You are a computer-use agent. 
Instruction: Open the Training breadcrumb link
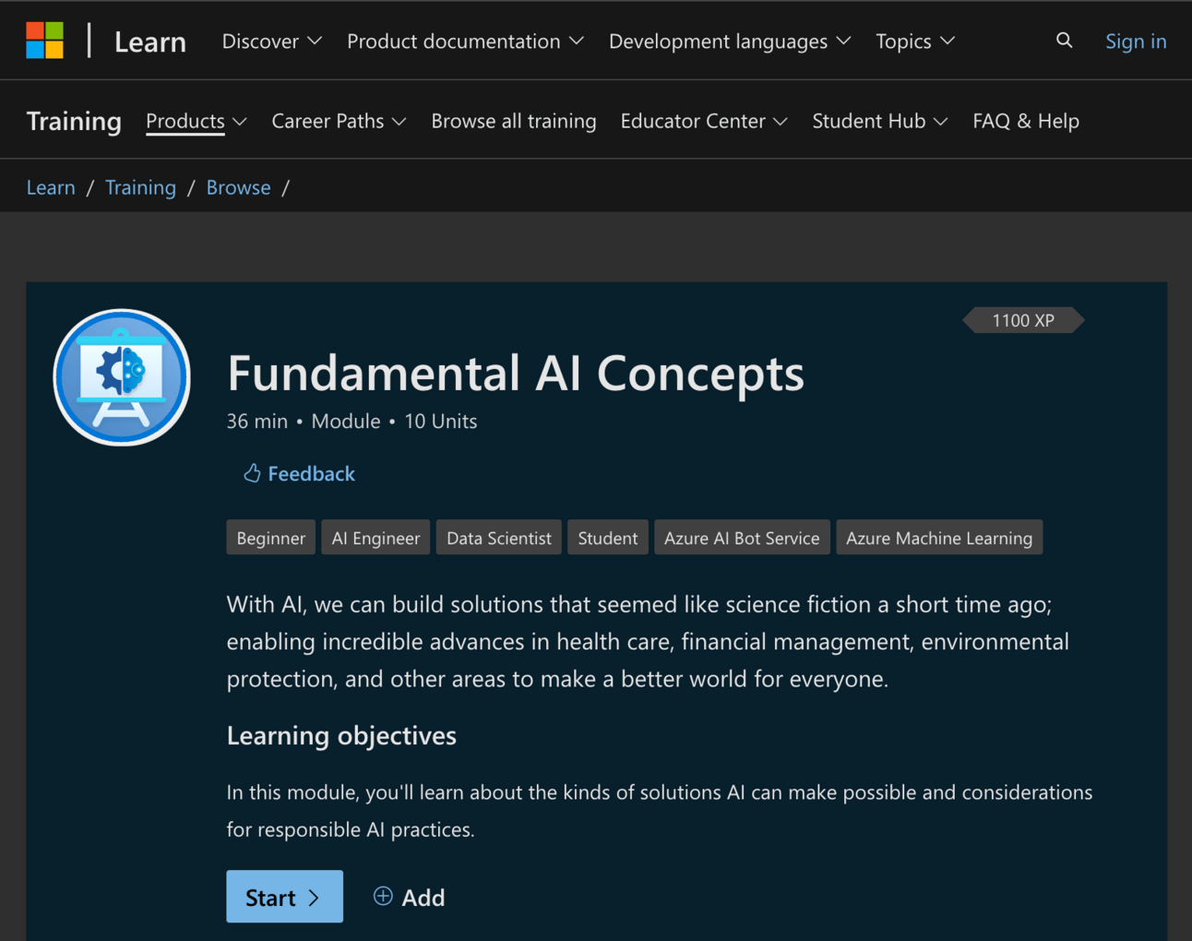140,187
